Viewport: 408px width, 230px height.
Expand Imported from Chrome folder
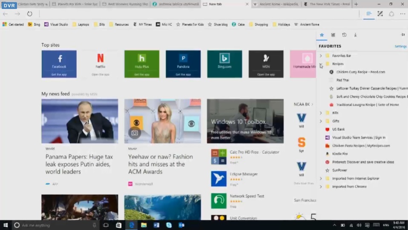coord(321,187)
